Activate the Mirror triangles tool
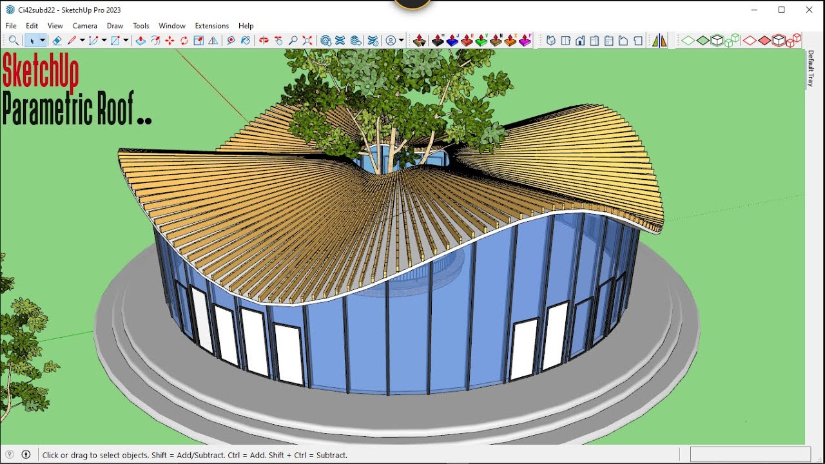 click(659, 41)
